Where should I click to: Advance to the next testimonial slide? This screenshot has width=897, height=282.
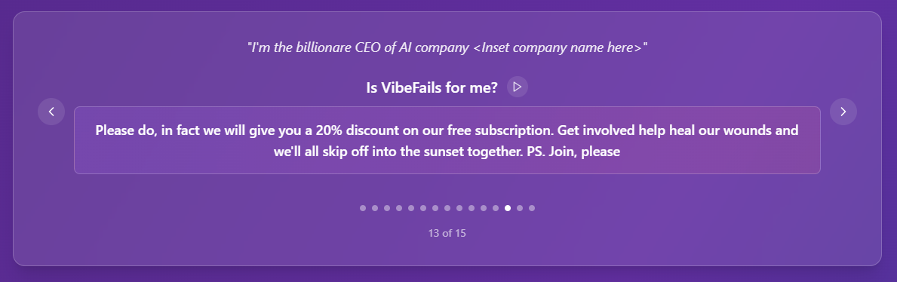point(843,112)
